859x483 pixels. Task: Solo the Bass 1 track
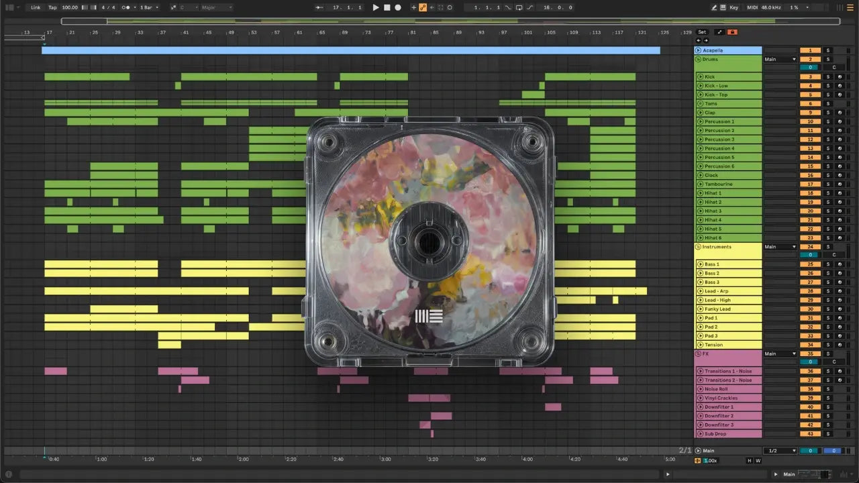(x=827, y=264)
